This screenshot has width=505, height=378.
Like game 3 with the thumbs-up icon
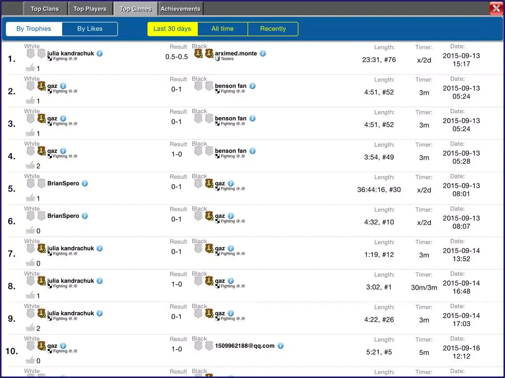[x=30, y=132]
